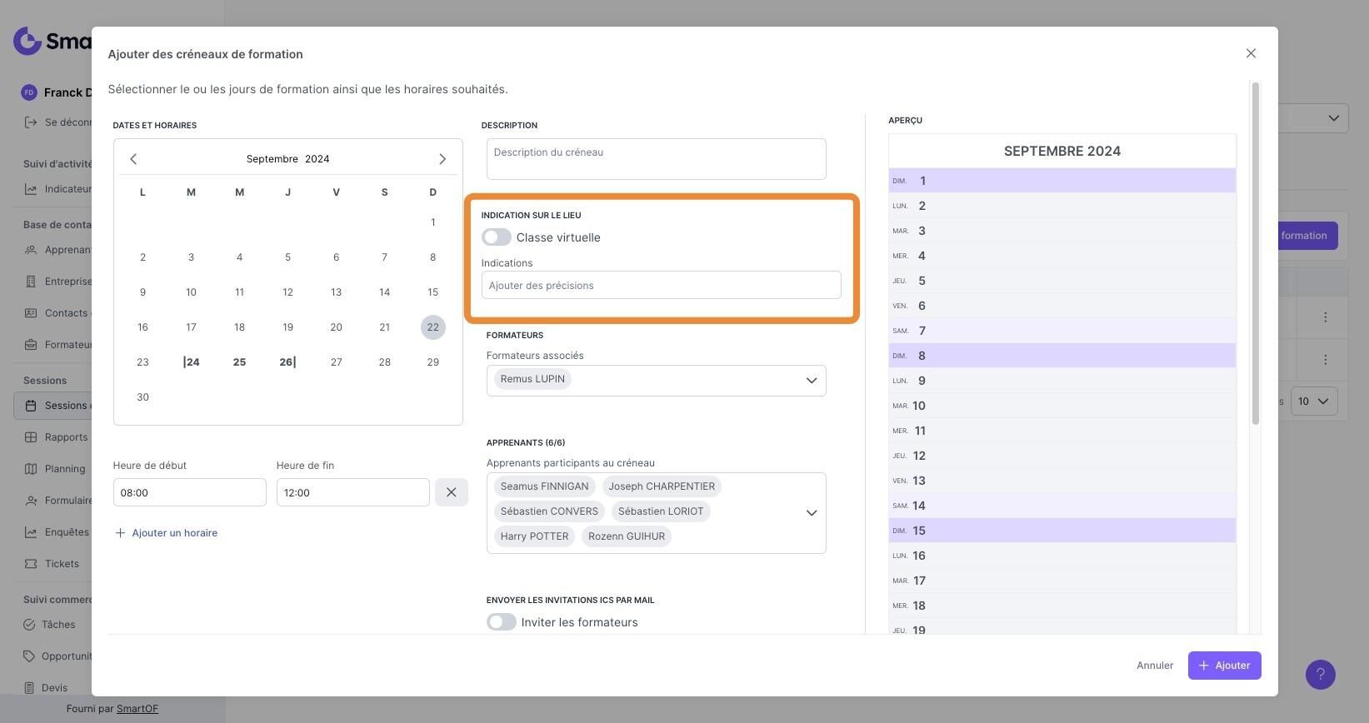
Task: Remove the 08:00–12:00 time slot
Action: (x=451, y=492)
